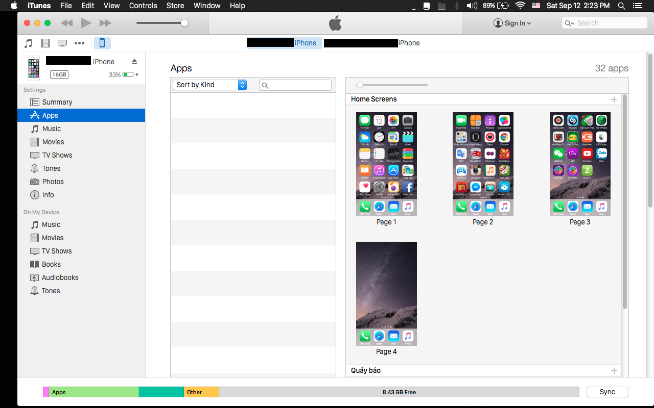654x408 pixels.
Task: Click the volume icon in the menu bar
Action: pos(472,6)
